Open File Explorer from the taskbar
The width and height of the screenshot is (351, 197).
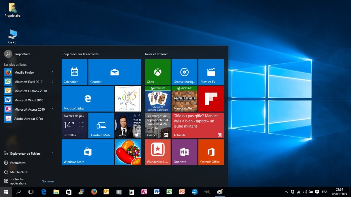pos(56,192)
